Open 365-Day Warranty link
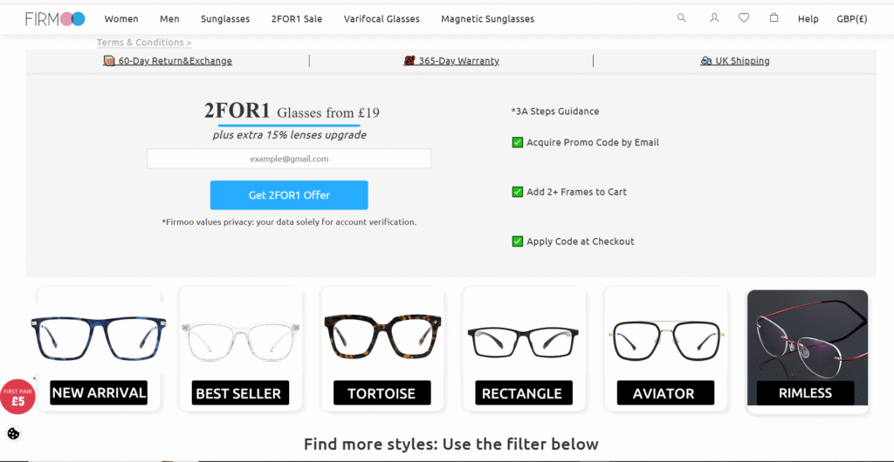 click(x=451, y=61)
